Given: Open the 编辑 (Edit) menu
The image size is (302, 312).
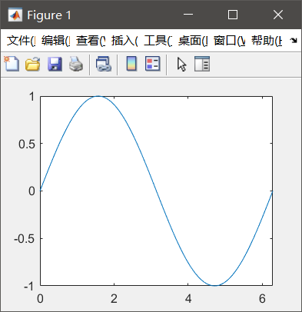Looking at the screenshot, I should pyautogui.click(x=55, y=41).
